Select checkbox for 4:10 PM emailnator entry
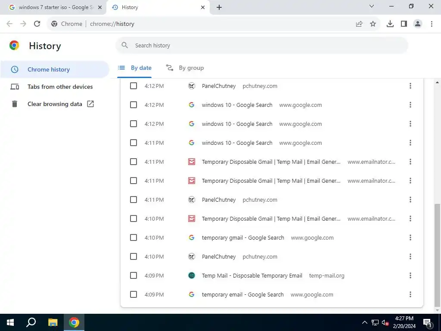 click(134, 219)
